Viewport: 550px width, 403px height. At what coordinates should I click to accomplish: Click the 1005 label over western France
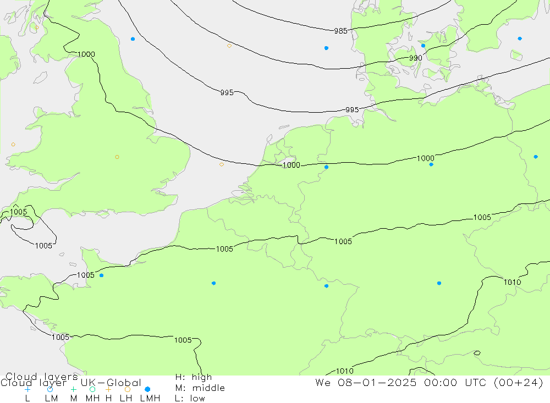coord(183,340)
